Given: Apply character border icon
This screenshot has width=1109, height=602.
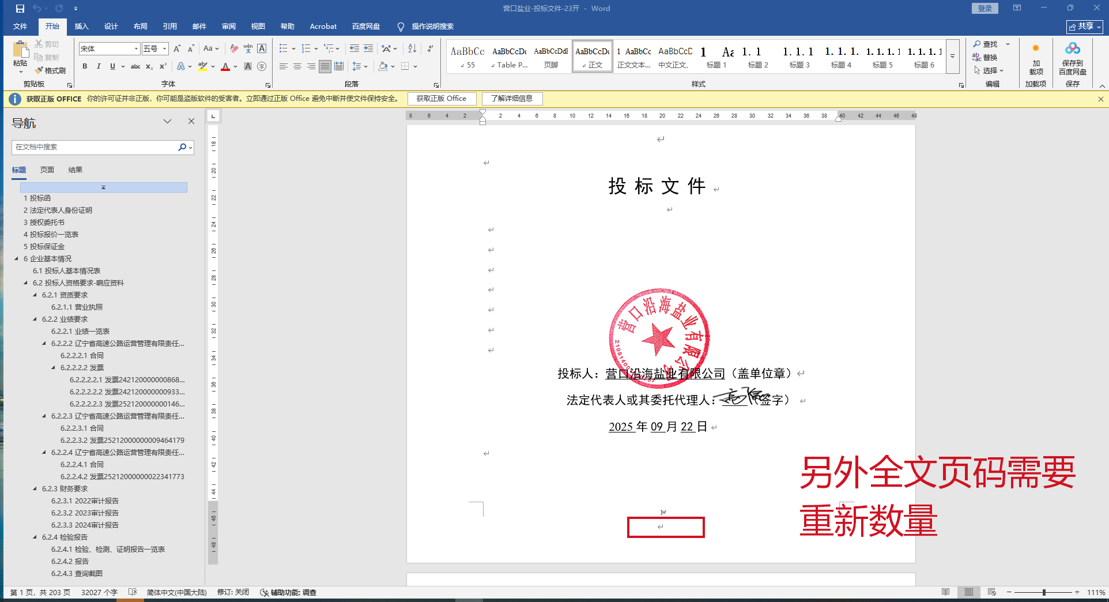Looking at the screenshot, I should coord(262,48).
